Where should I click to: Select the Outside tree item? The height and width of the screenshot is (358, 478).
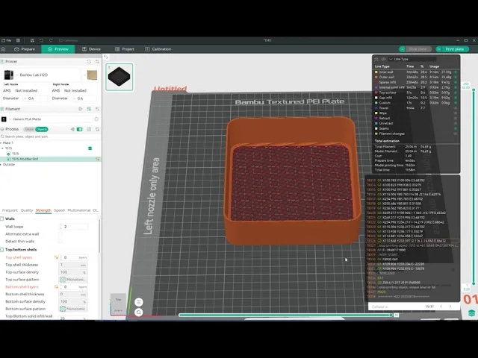coord(9,164)
